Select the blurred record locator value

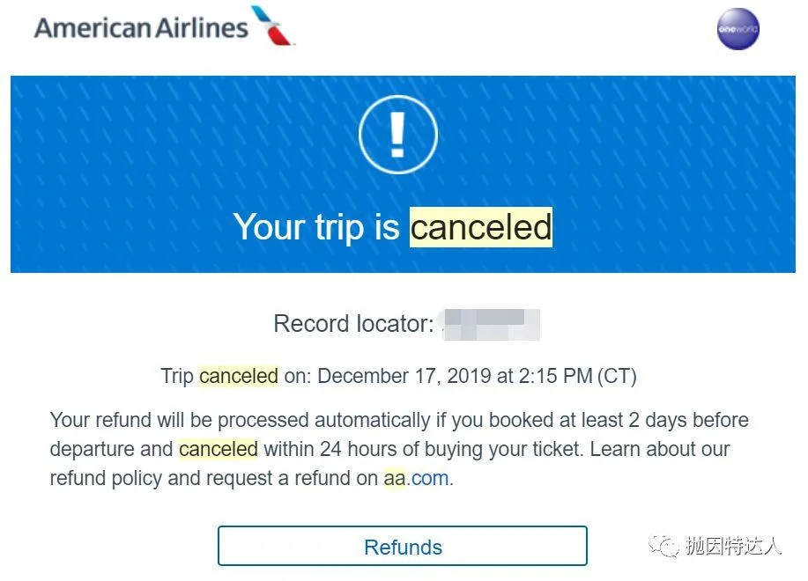(x=490, y=324)
